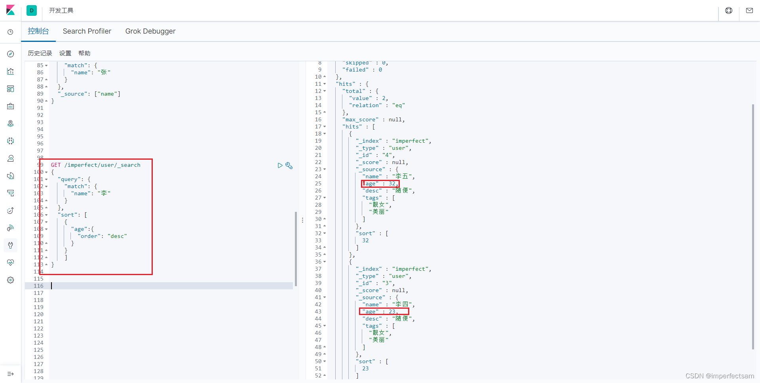Click the "name": "张" line

point(91,73)
